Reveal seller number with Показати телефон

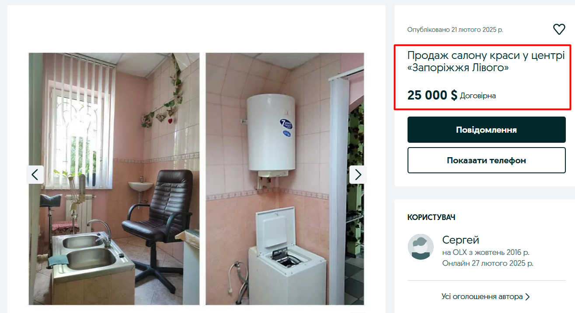tap(486, 160)
